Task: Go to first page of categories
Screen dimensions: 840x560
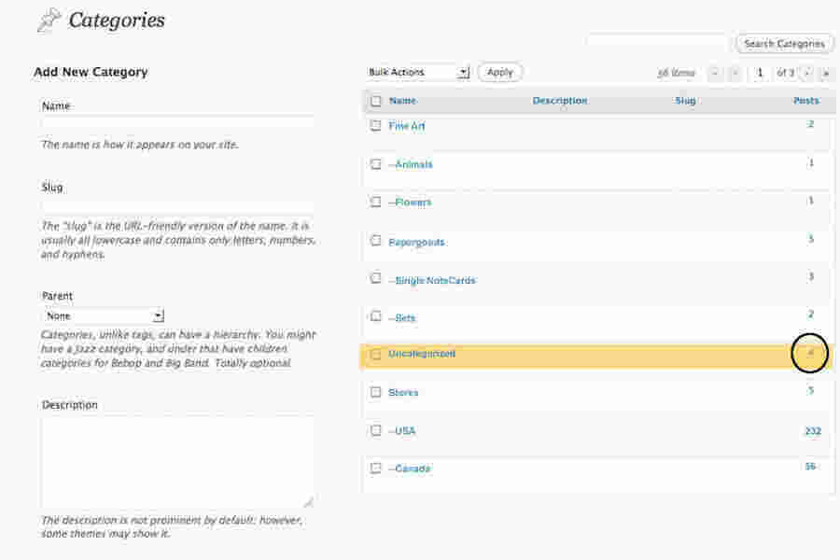Action: (715, 73)
